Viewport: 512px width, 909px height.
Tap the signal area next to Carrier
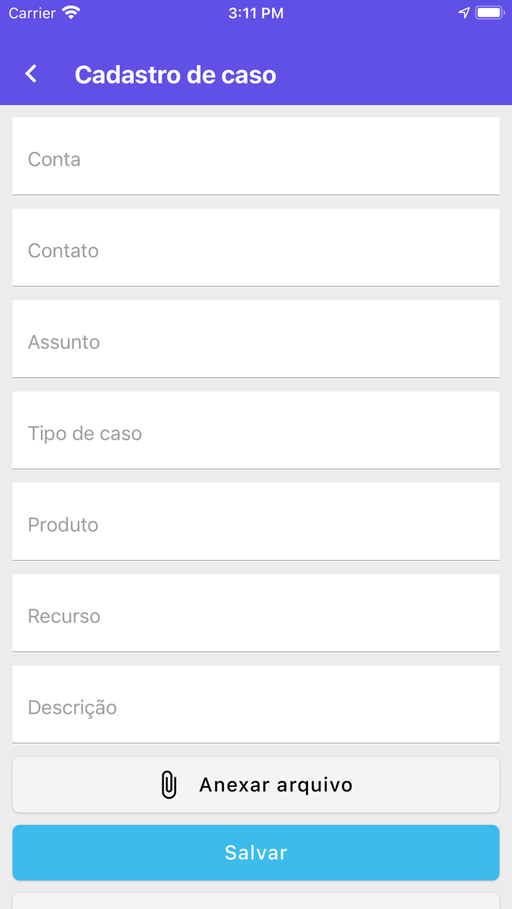(x=70, y=12)
